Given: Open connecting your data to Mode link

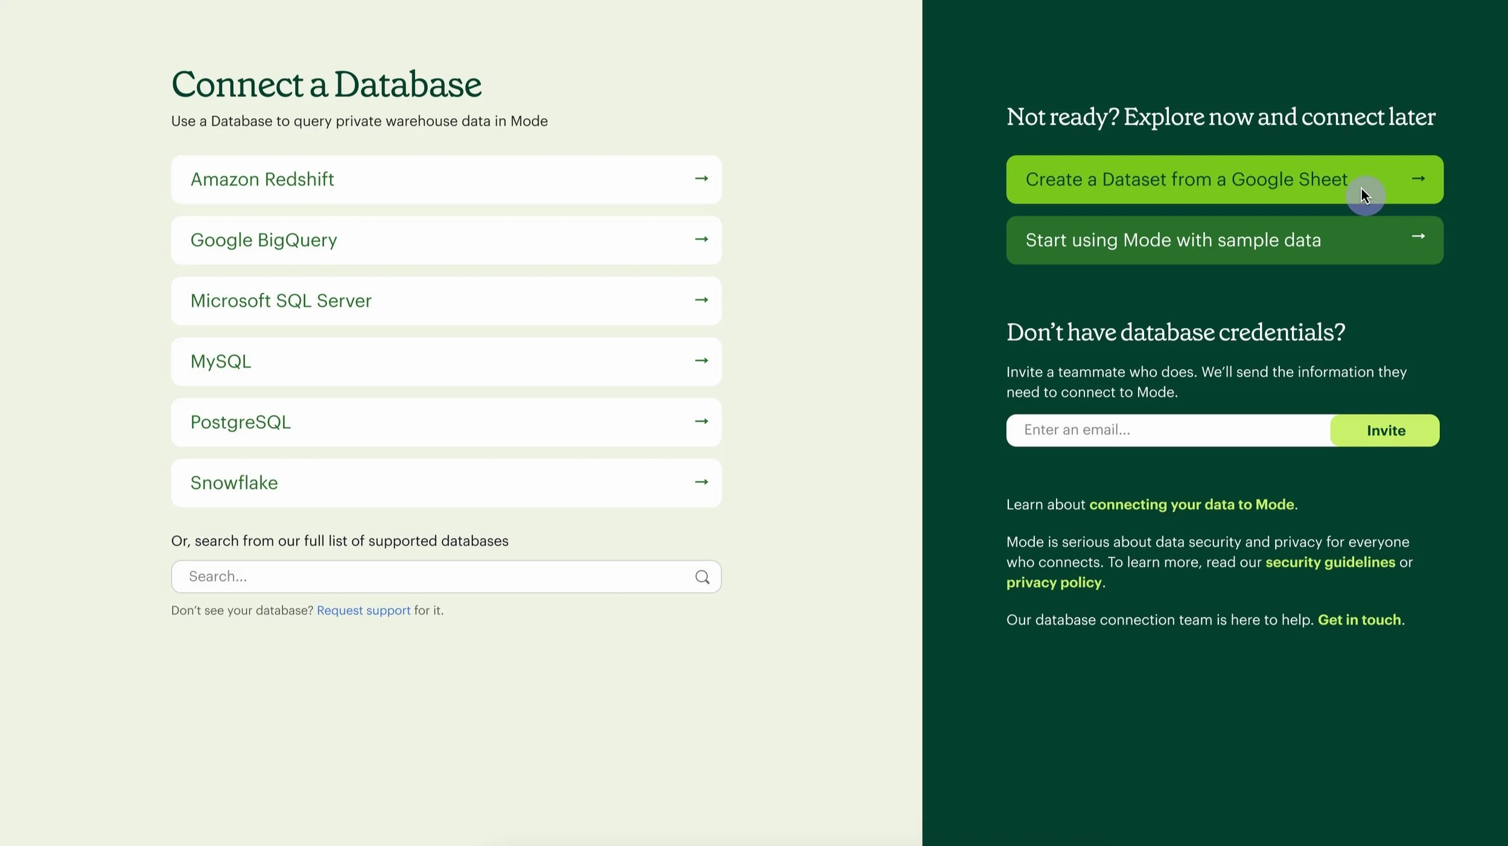Looking at the screenshot, I should [x=1191, y=505].
